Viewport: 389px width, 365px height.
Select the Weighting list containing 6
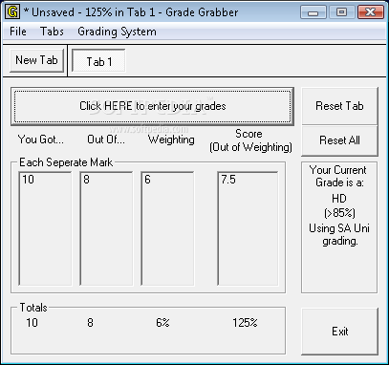tap(167, 228)
